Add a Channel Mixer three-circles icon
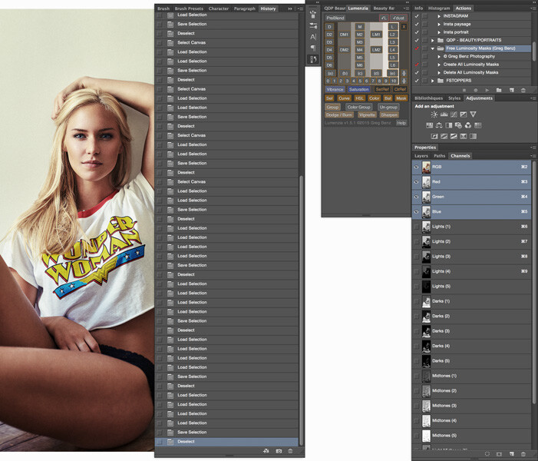Screen dimensions: 538x461 point(468,125)
